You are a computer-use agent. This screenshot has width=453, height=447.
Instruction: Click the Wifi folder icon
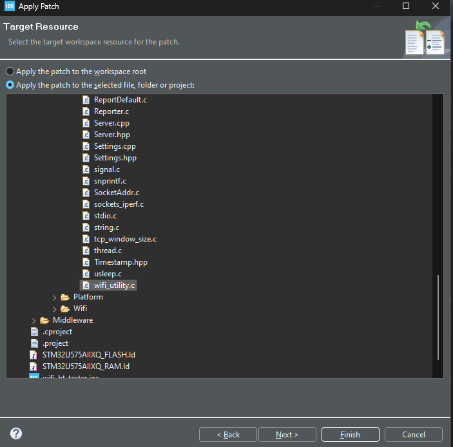coord(65,309)
